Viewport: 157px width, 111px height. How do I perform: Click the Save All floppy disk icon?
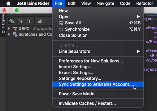pyautogui.click(x=61, y=23)
